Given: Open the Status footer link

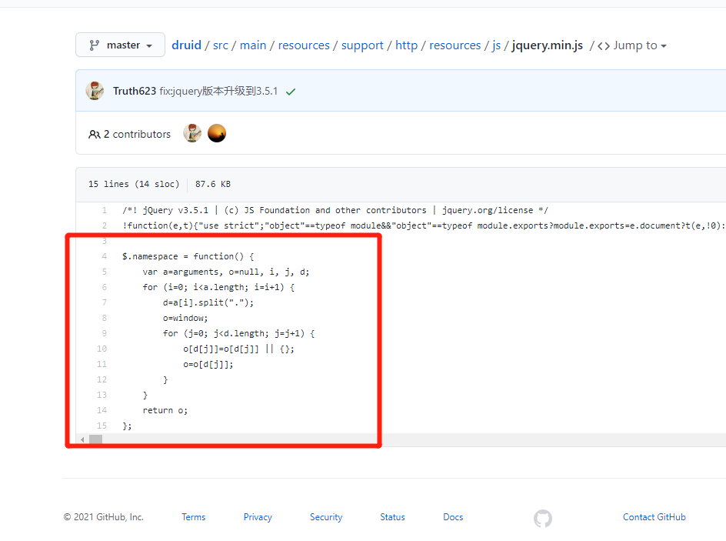Looking at the screenshot, I should 393,517.
